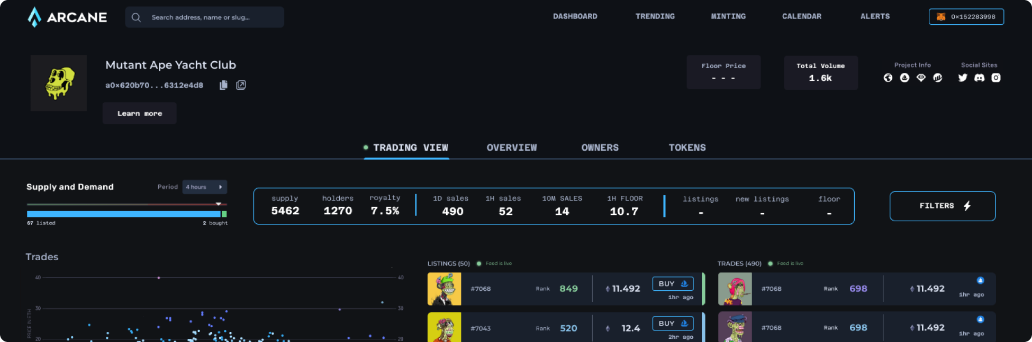Image resolution: width=1032 pixels, height=342 pixels.
Task: Open the thumbnail of listing #7068
Action: (x=445, y=289)
